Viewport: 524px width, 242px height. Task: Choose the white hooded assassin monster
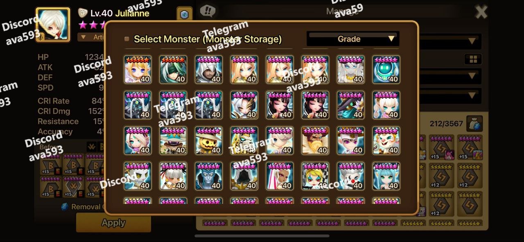click(209, 70)
